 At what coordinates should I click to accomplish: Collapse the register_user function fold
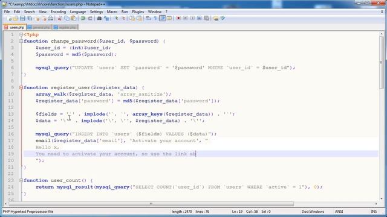pyautogui.click(x=21, y=87)
